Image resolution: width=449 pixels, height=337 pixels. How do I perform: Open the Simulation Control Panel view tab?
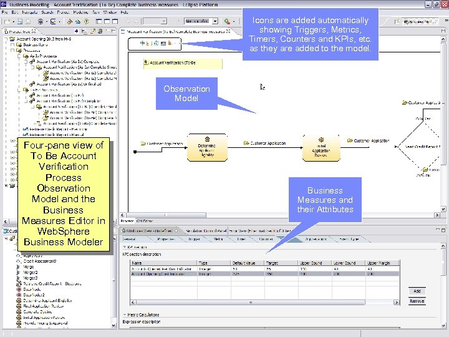coord(206,231)
